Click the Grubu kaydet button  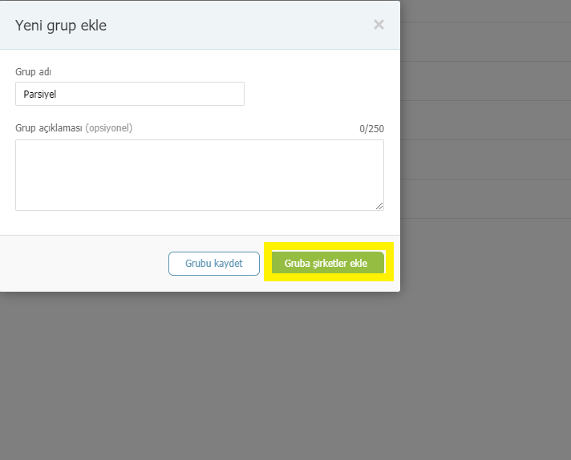pyautogui.click(x=214, y=264)
